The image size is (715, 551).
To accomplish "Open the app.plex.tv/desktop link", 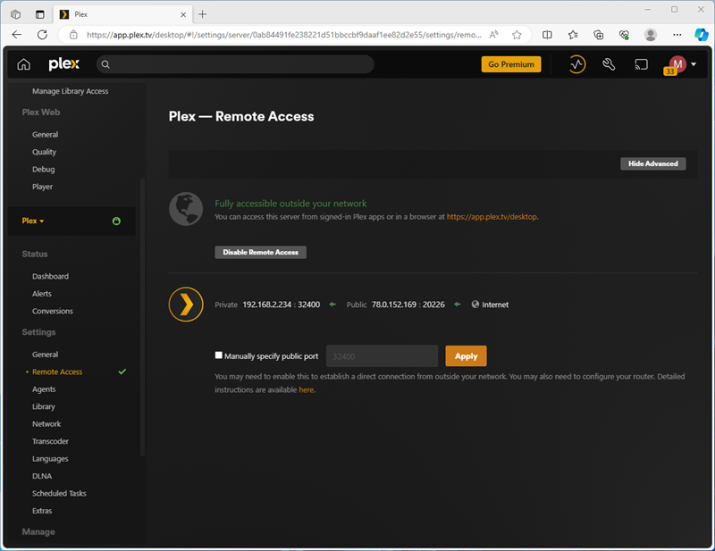I will click(x=492, y=216).
